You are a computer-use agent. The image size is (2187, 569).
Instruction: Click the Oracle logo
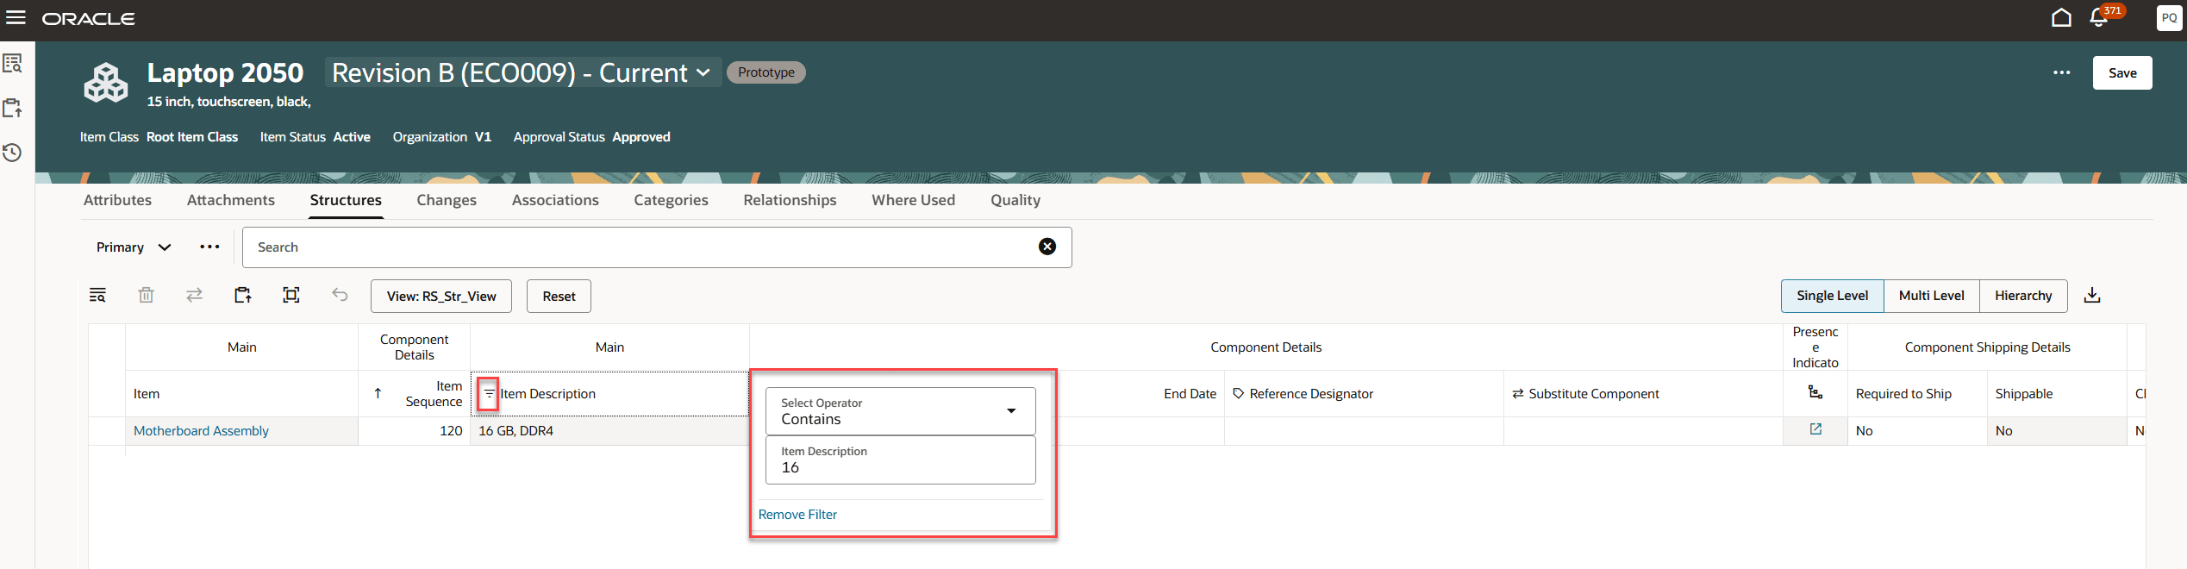88,18
